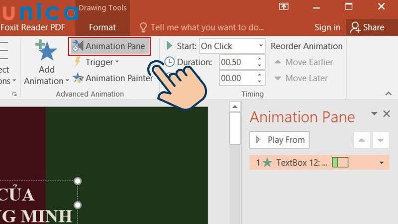Screen dimensions: 398x224
Task: Minimize the PowerPoint window
Action: click(x=316, y=7)
